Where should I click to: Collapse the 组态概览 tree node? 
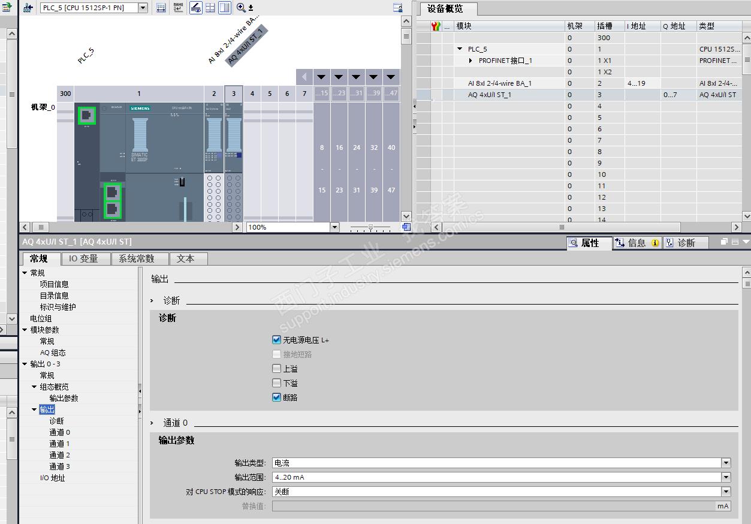[x=34, y=387]
